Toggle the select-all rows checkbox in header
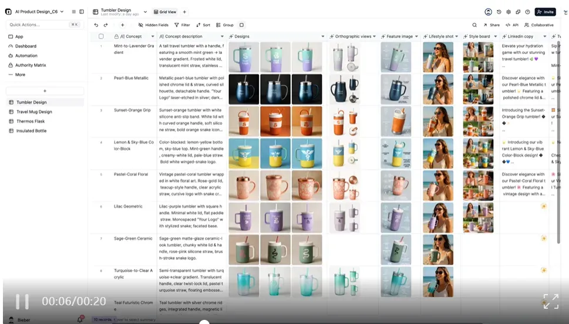The image size is (569, 324). [101, 36]
